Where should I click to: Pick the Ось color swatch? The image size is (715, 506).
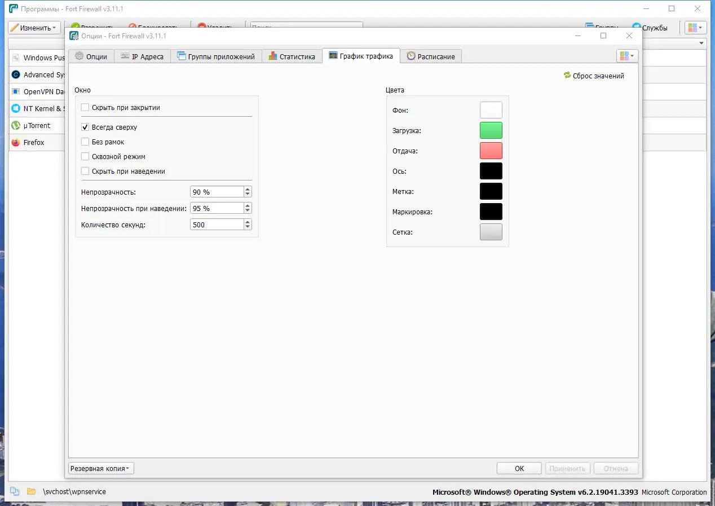coord(491,171)
